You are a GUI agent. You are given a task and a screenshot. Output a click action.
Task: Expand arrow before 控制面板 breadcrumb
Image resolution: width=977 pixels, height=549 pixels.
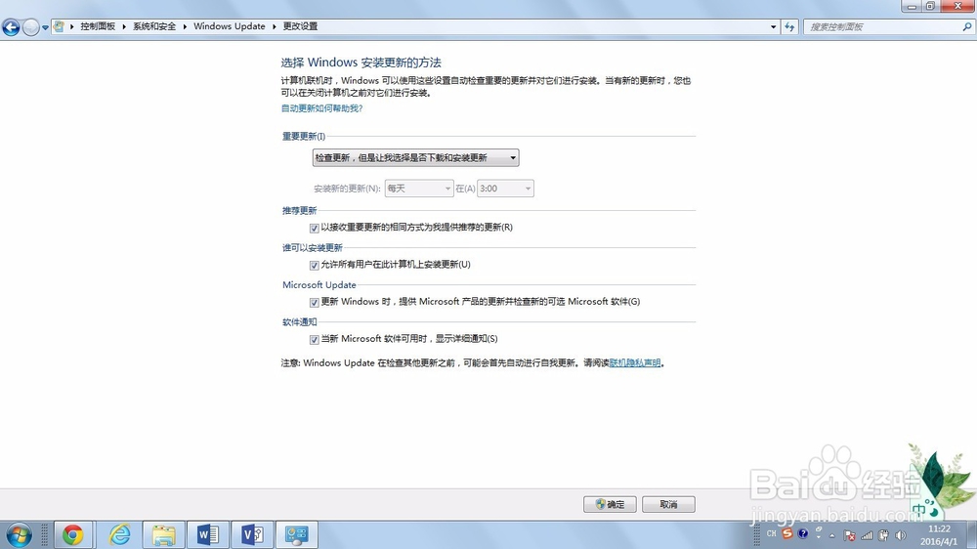[72, 26]
